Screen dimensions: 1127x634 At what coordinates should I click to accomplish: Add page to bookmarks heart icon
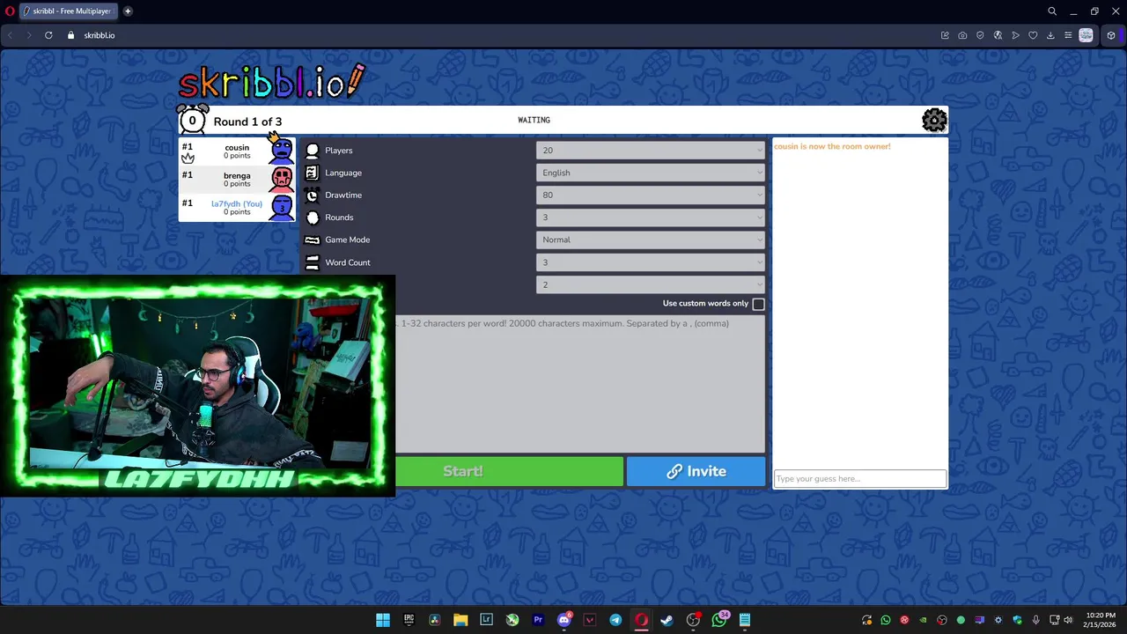coord(1033,35)
